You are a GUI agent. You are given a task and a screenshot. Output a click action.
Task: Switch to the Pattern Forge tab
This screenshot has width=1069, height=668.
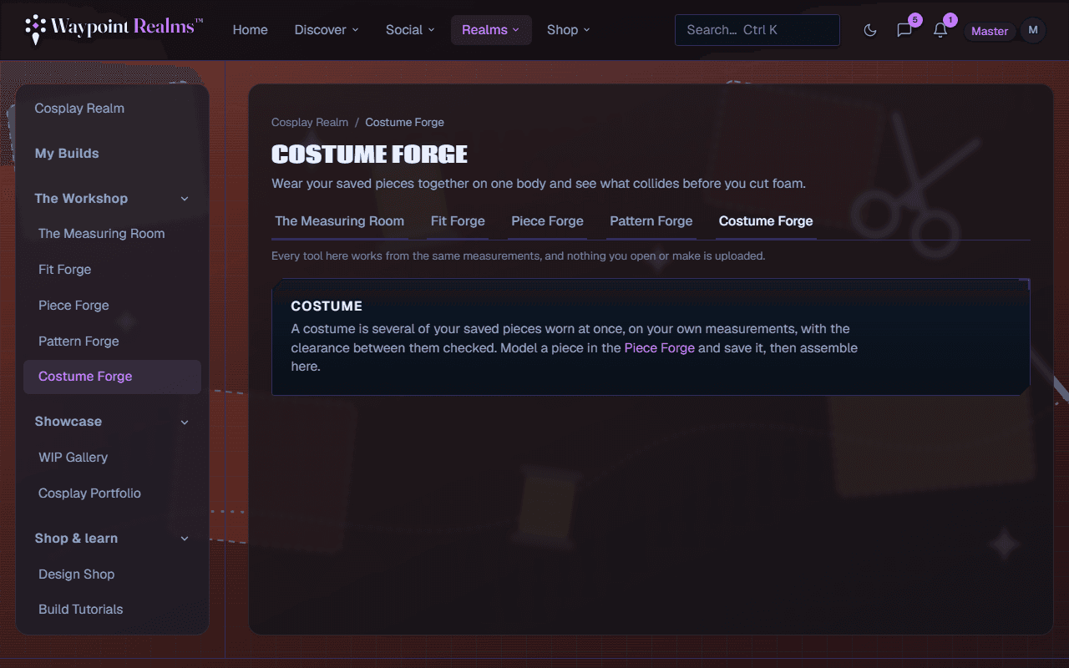[651, 221]
